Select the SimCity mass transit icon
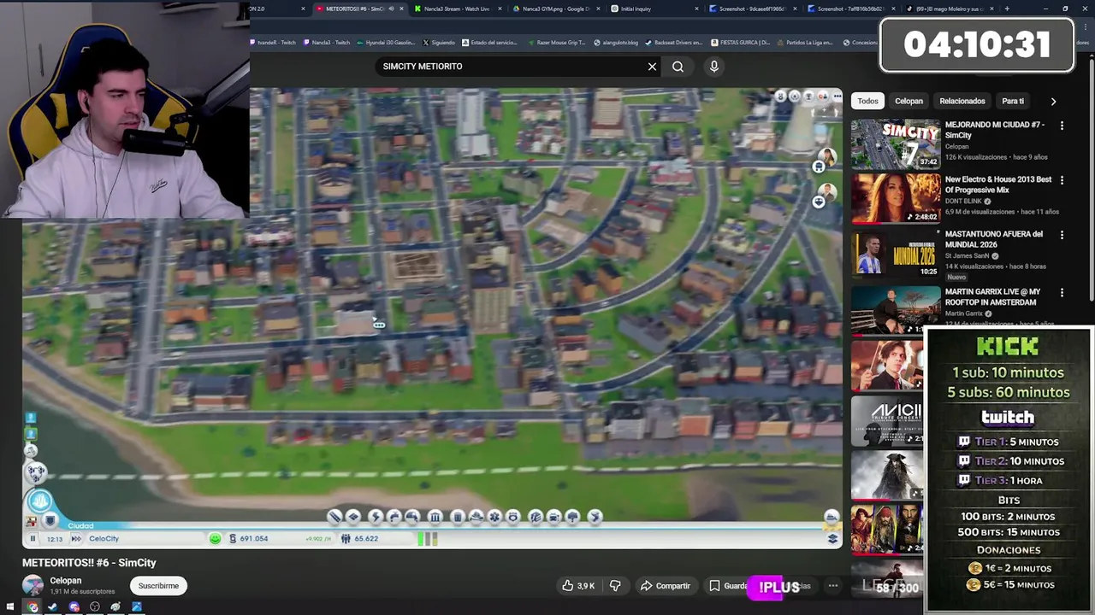 [x=553, y=517]
